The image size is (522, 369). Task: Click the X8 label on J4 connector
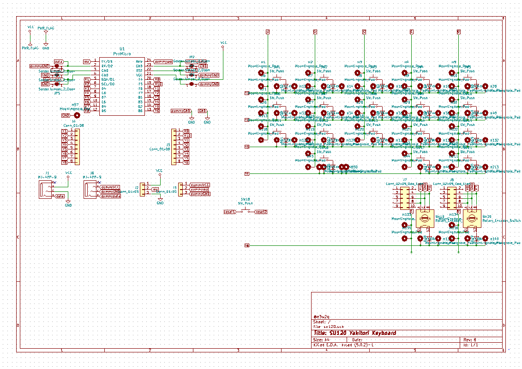65,162
